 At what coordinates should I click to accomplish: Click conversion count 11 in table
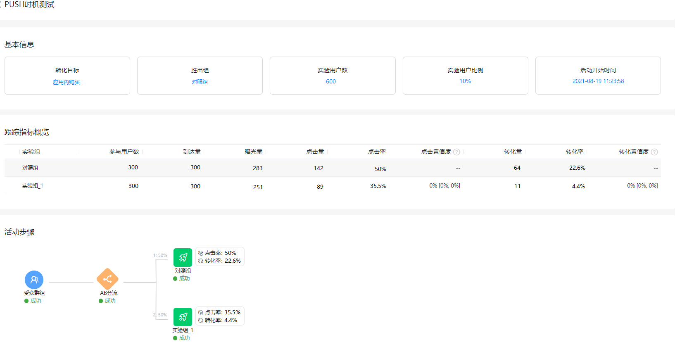click(x=517, y=186)
